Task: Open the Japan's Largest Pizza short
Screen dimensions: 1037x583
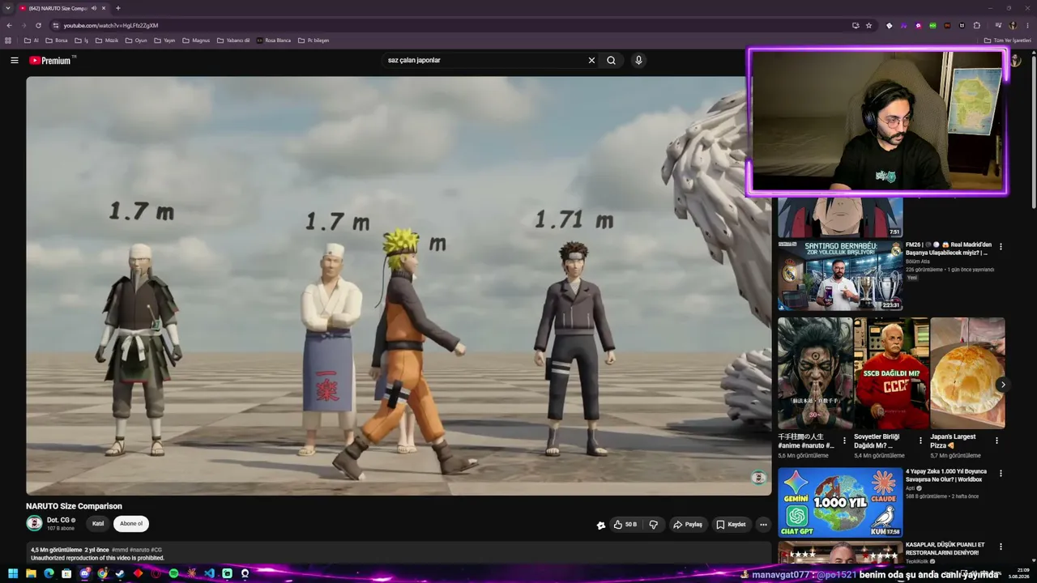Action: coord(967,373)
